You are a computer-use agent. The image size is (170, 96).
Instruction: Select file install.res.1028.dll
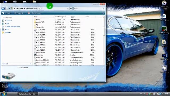tap(42, 60)
